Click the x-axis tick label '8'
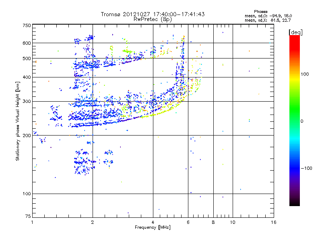Screen dimensions: 322x242 coord(213,222)
